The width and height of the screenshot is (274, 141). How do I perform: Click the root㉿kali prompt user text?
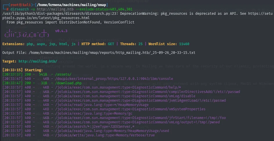tap(20, 5)
